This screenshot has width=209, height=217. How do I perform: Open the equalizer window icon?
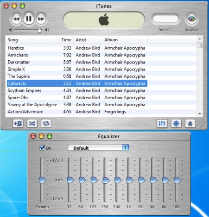(162, 123)
